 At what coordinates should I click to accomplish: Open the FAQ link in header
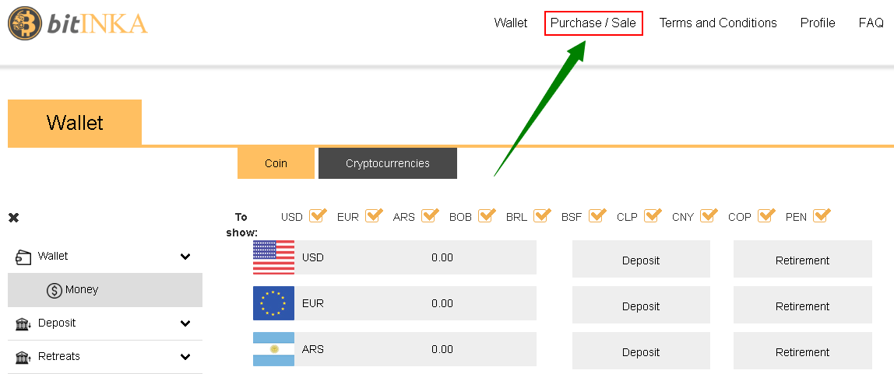point(871,23)
